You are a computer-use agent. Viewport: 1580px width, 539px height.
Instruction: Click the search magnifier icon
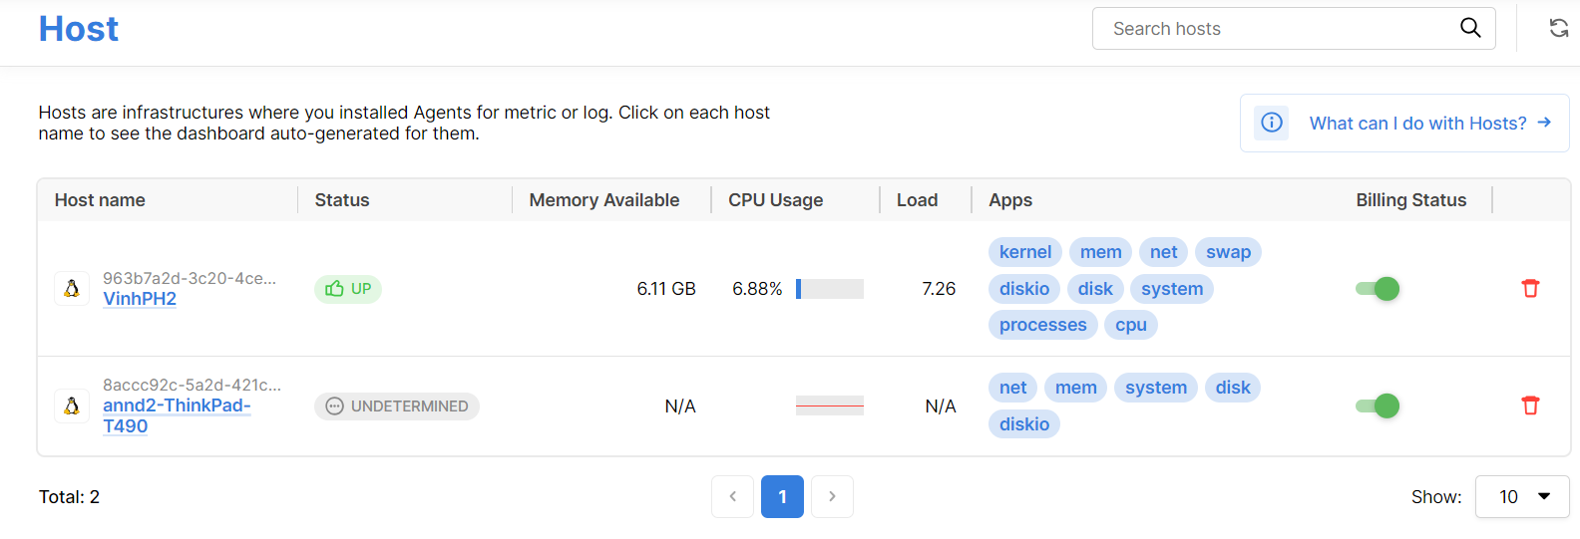(1470, 28)
